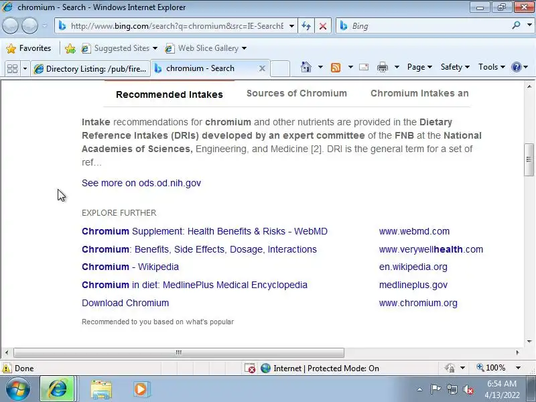Click the muted volume tray icon

[468, 389]
